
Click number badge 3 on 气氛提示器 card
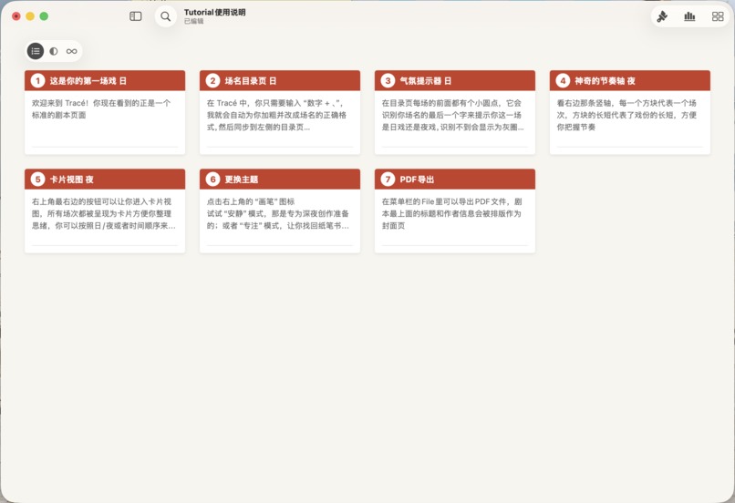click(x=388, y=80)
